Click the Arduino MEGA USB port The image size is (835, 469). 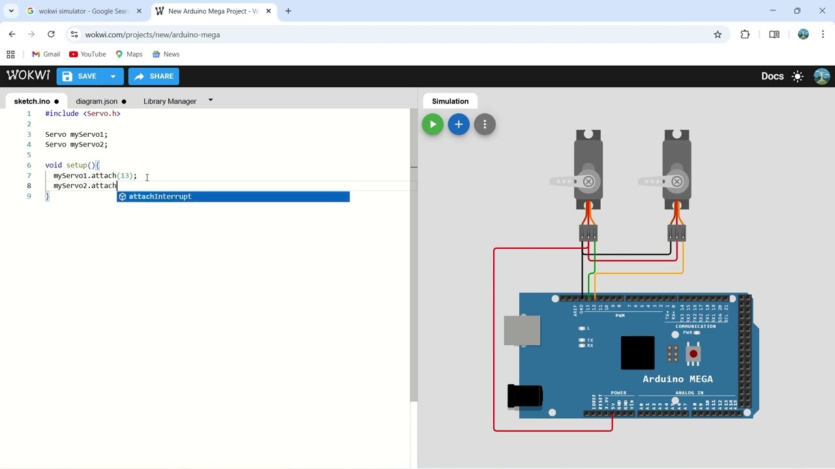point(522,330)
